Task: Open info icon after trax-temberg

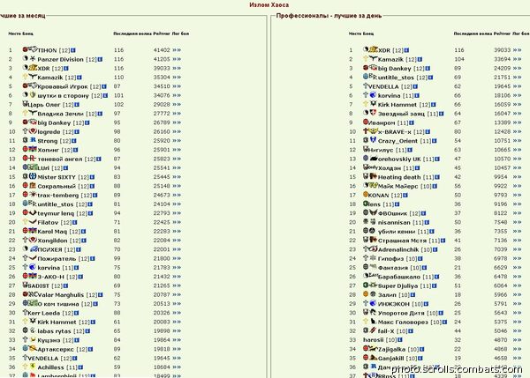Action: pyautogui.click(x=95, y=196)
